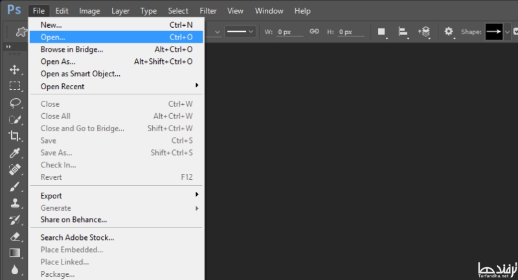Open the Filter menu
This screenshot has width=518, height=280.
(208, 11)
